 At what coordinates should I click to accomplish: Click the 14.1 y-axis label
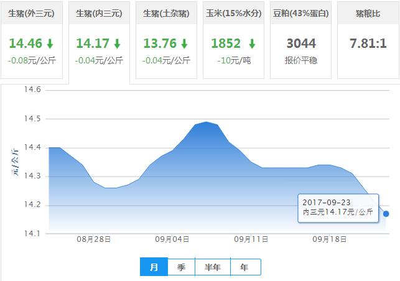click(x=32, y=233)
